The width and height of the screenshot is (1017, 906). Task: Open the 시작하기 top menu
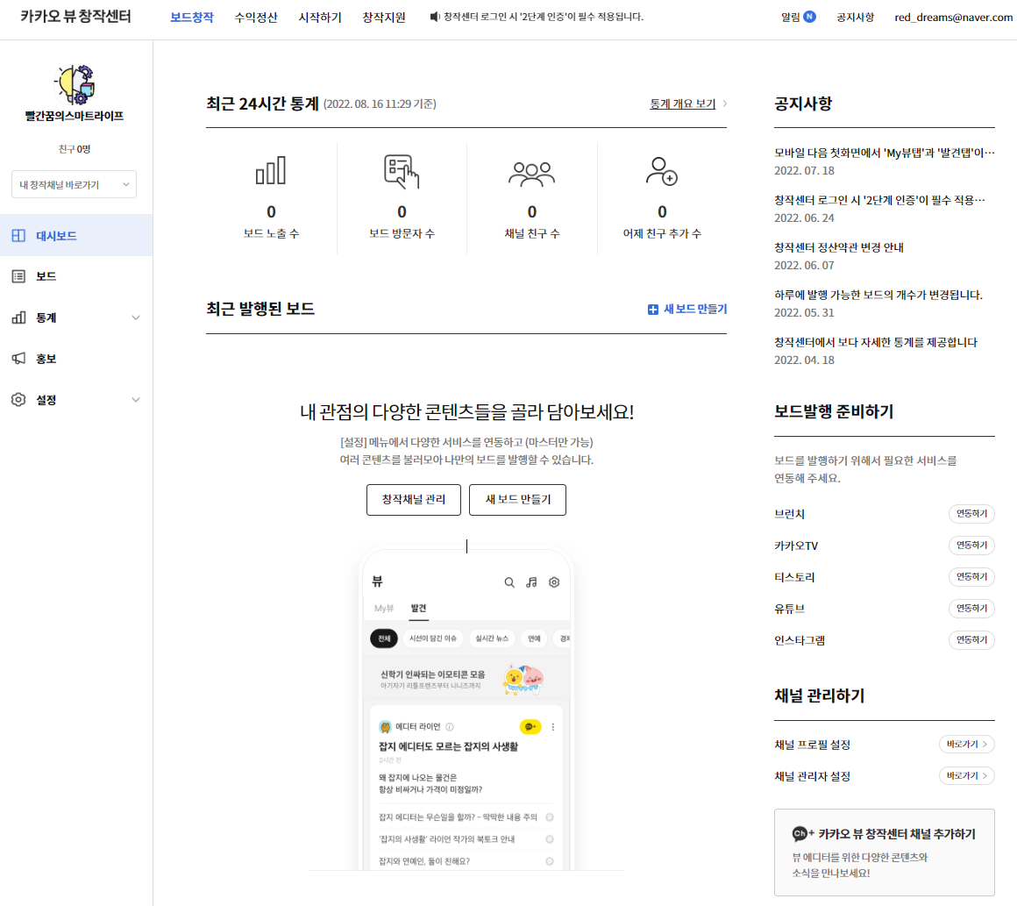[320, 18]
